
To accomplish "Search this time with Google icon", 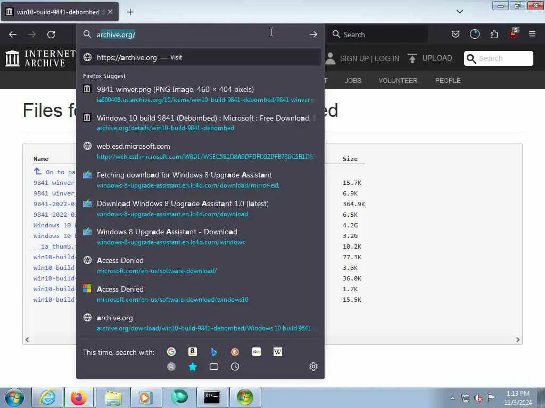I will tap(171, 352).
